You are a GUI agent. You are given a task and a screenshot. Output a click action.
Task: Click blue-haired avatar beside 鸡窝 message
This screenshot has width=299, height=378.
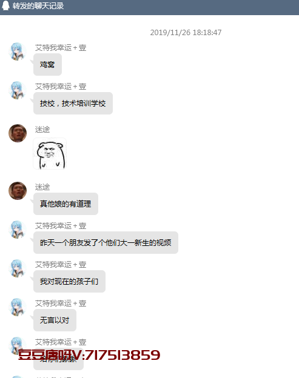[x=18, y=51]
